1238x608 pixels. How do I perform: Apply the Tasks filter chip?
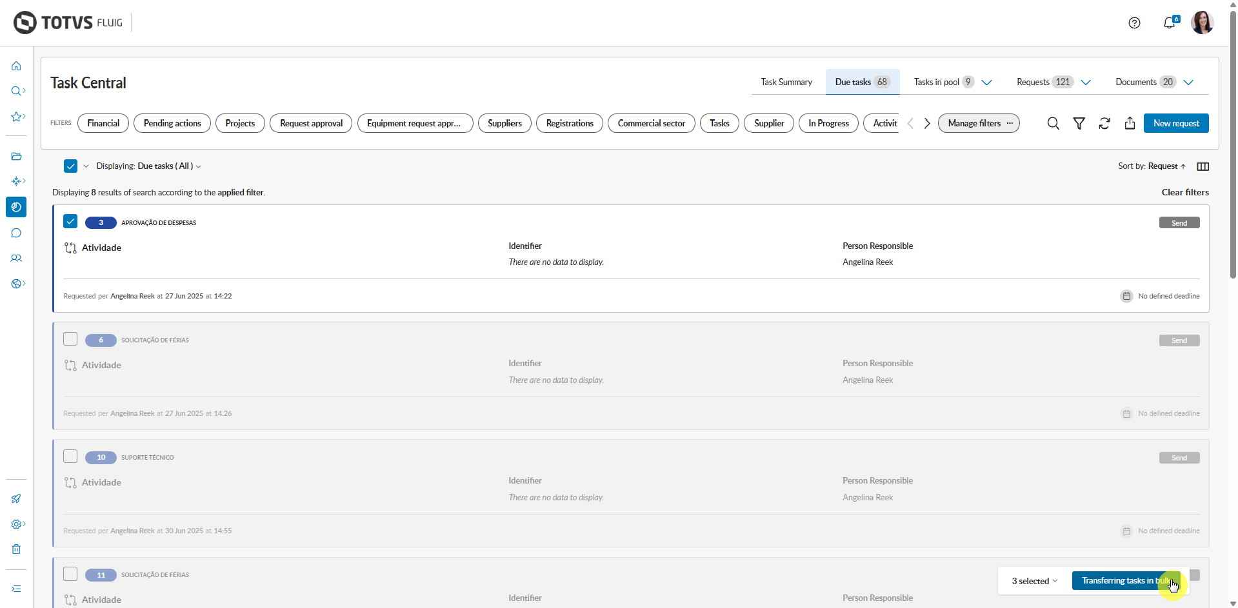719,123
